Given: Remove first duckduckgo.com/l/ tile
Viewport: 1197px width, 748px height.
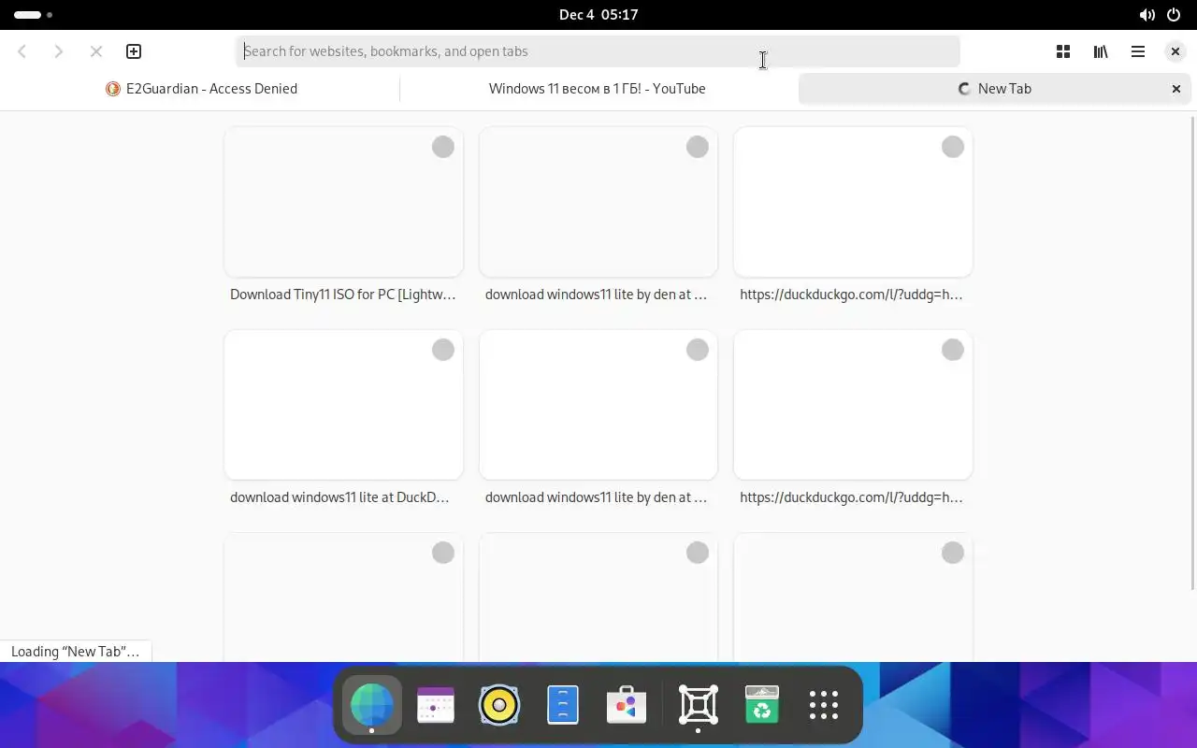Looking at the screenshot, I should point(953,147).
